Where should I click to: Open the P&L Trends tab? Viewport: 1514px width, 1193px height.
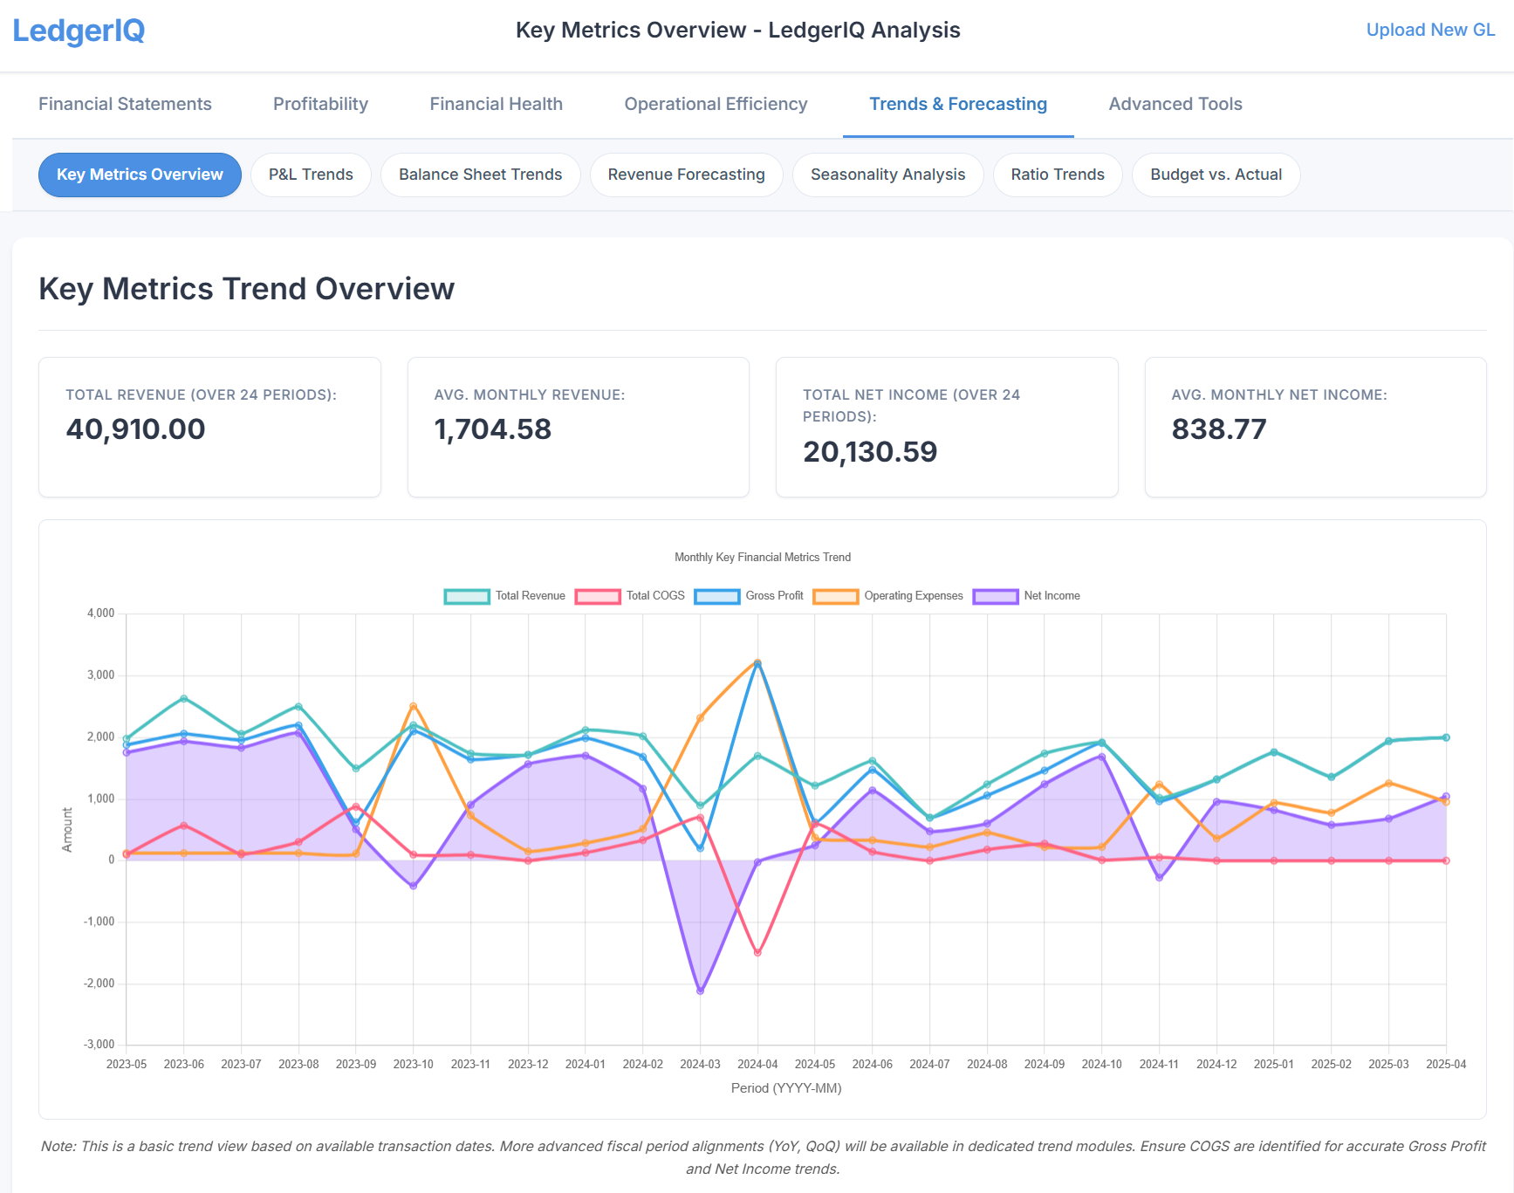pos(311,175)
